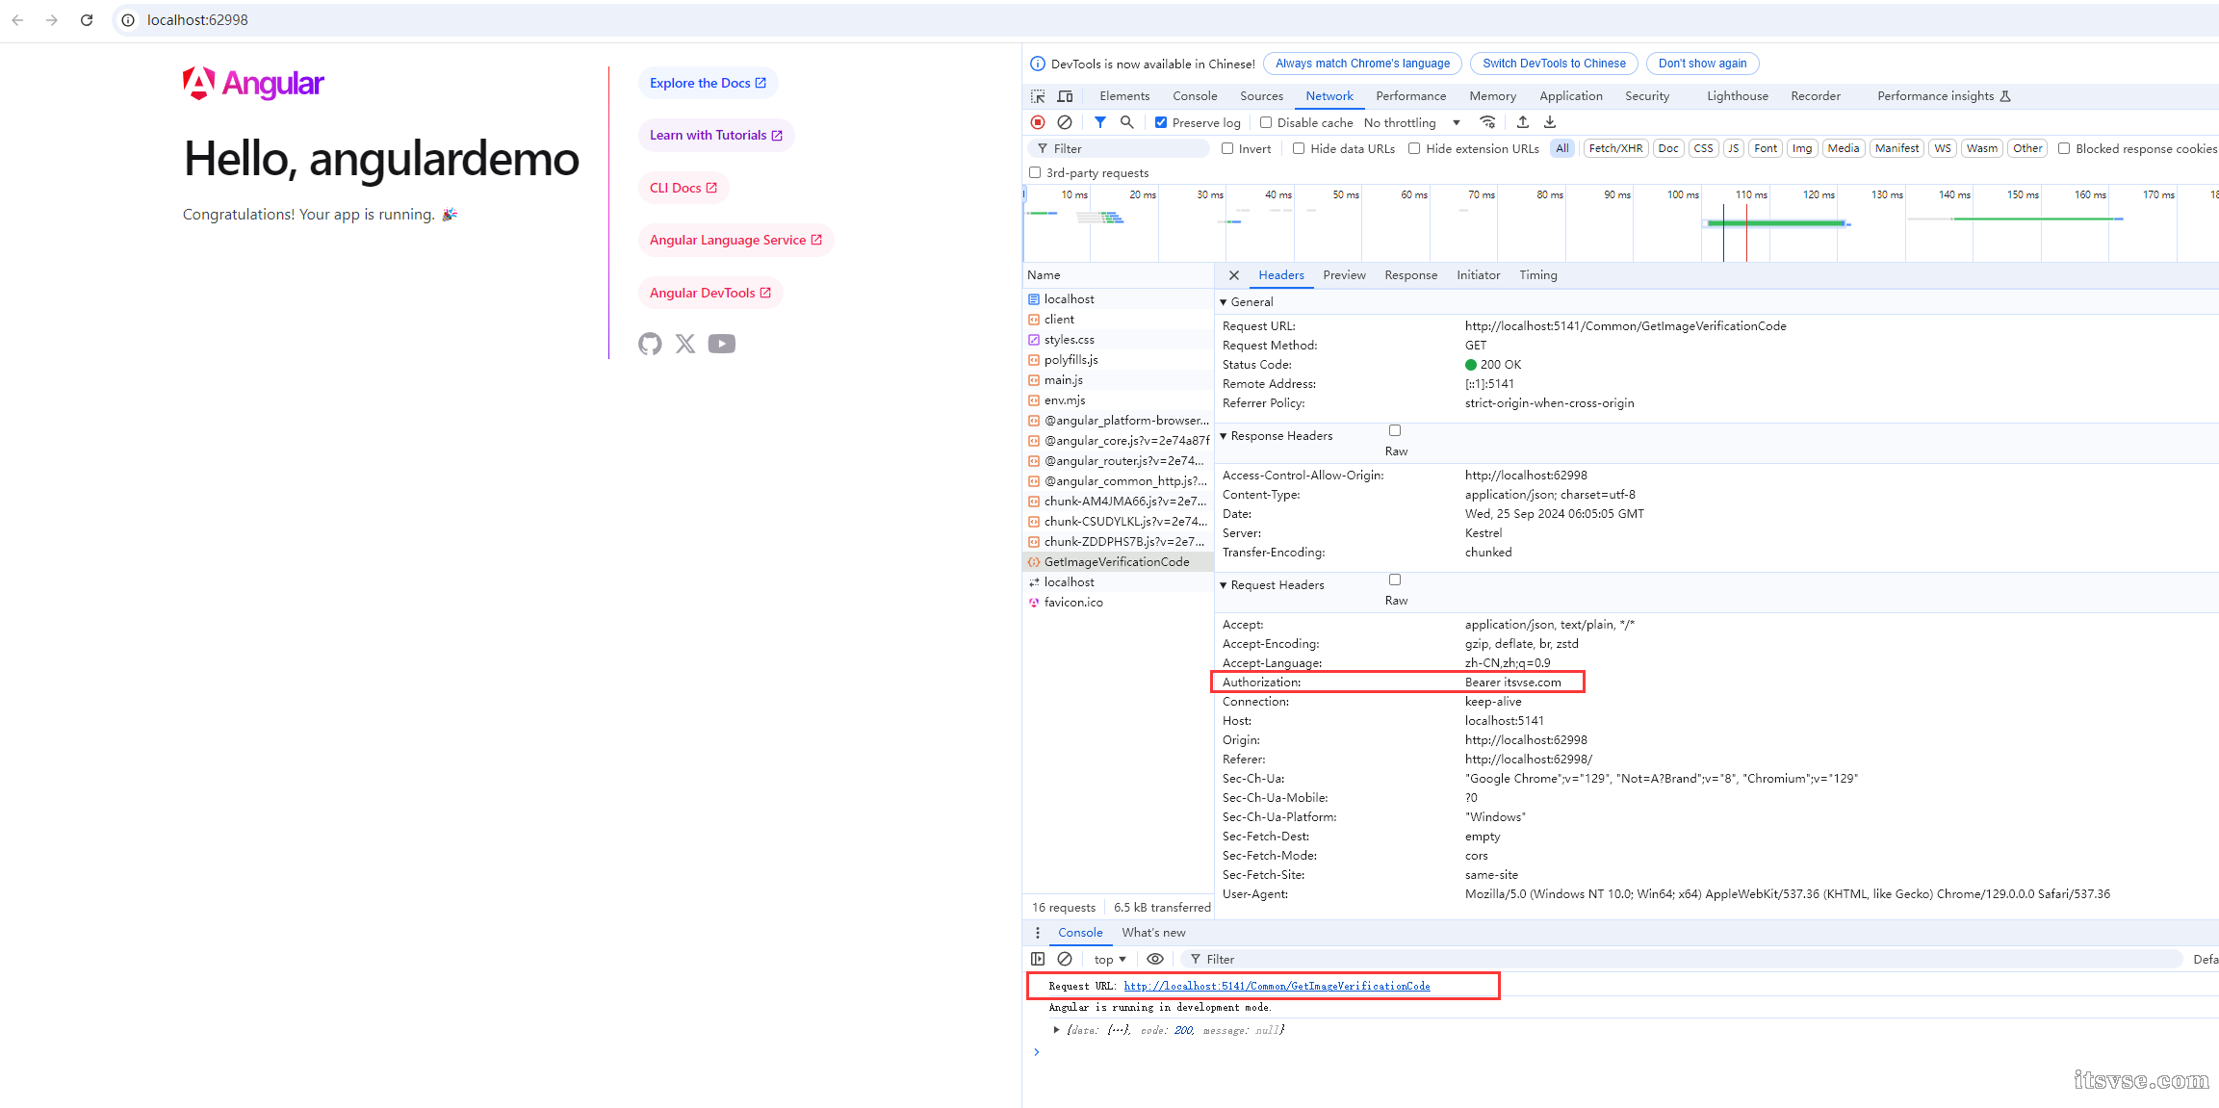Check Hide extension URLs

coord(1414,148)
